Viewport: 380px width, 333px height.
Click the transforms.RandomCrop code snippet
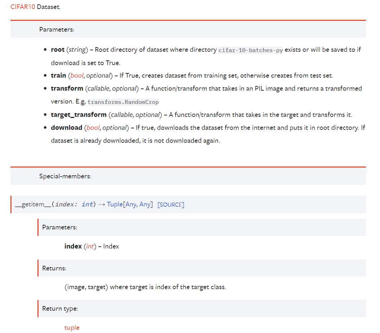[123, 102]
